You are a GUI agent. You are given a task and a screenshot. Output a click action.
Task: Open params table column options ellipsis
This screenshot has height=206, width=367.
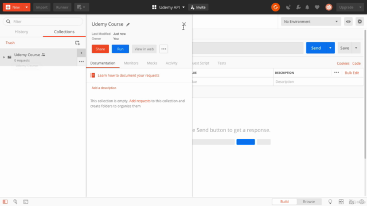point(337,73)
